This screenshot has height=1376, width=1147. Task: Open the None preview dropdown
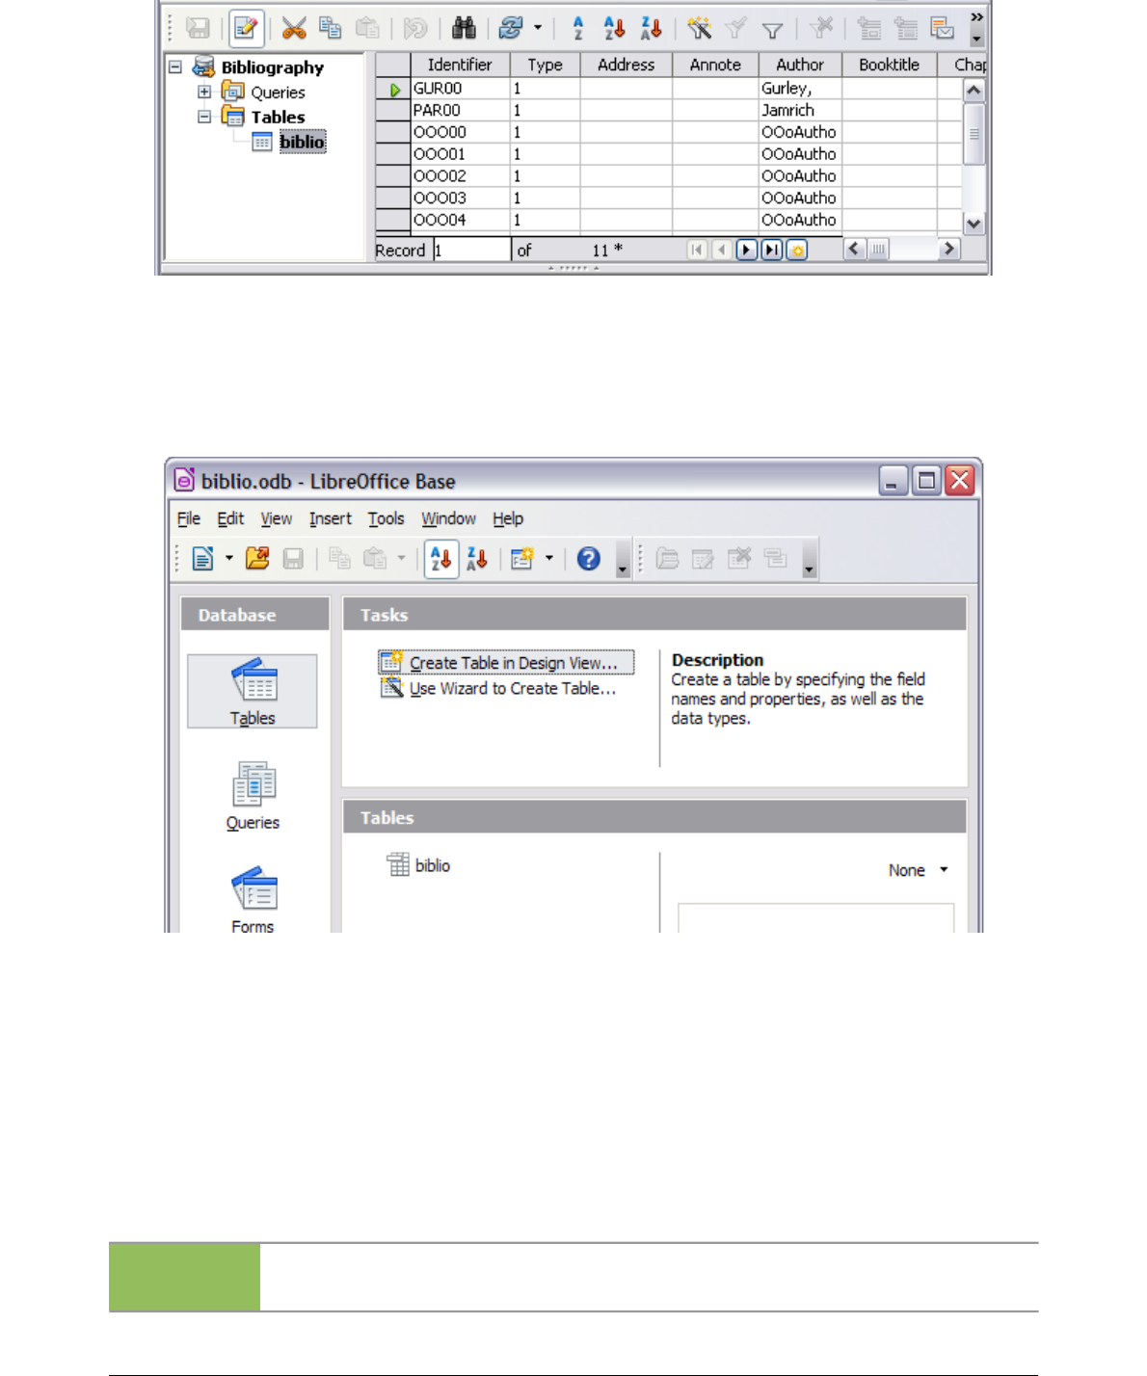tap(919, 870)
